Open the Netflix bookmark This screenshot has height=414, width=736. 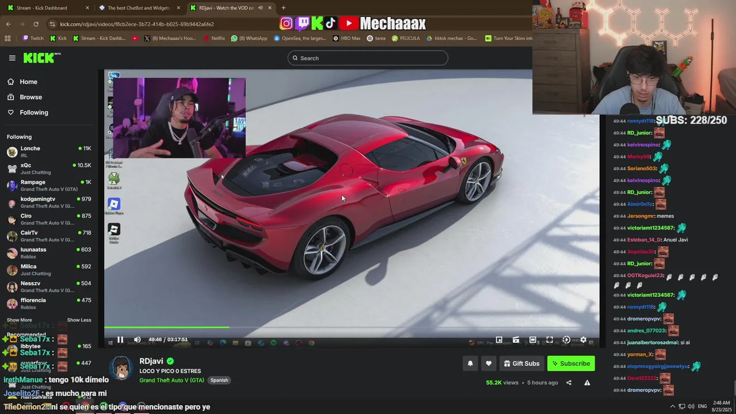pos(214,39)
